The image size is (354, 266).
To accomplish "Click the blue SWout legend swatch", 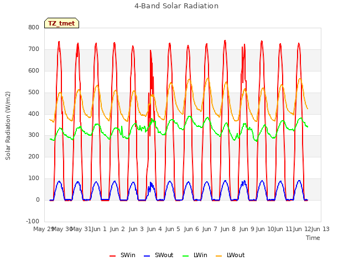I will 147,256.
